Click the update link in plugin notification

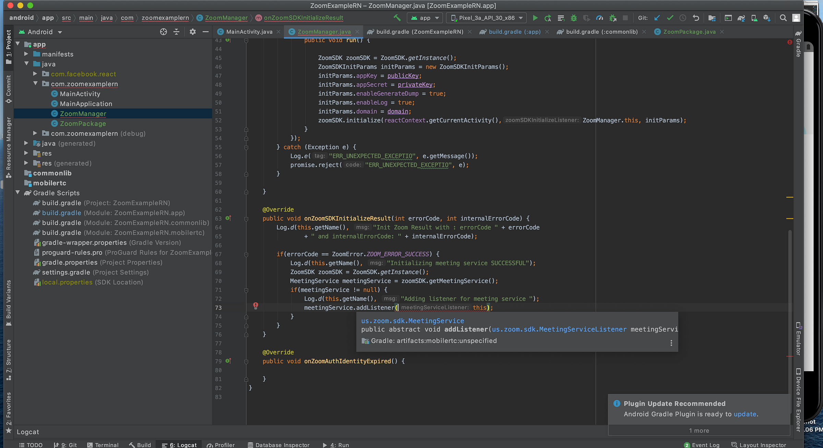pyautogui.click(x=745, y=414)
